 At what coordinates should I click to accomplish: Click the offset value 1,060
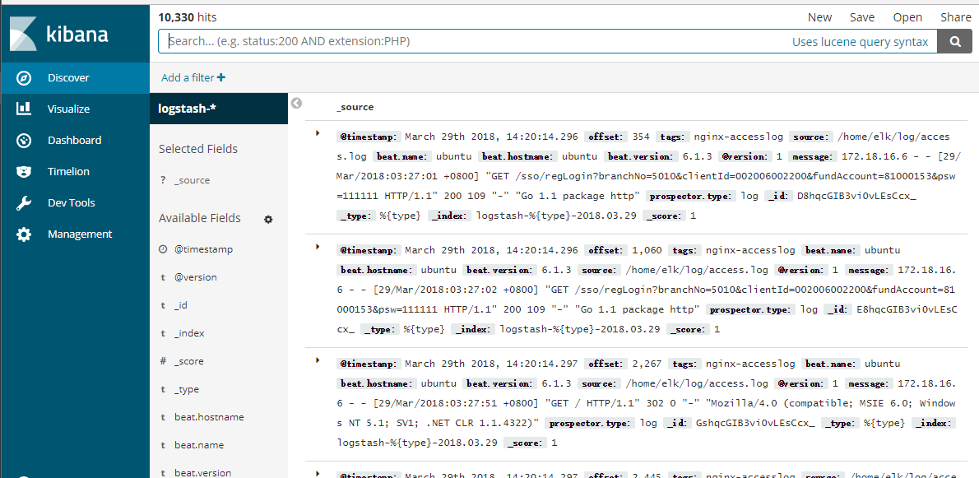646,250
